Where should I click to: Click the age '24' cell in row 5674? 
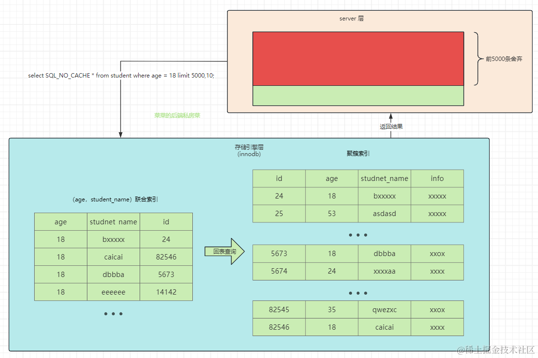point(332,271)
